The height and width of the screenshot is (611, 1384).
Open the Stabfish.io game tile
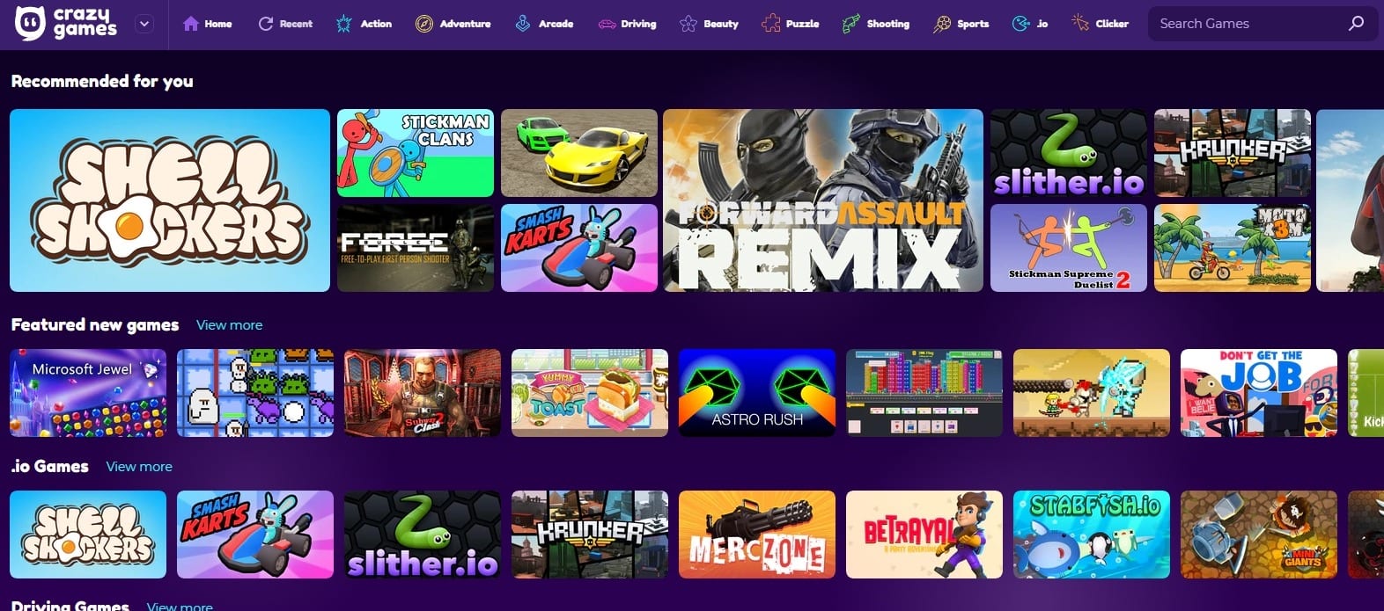point(1092,535)
